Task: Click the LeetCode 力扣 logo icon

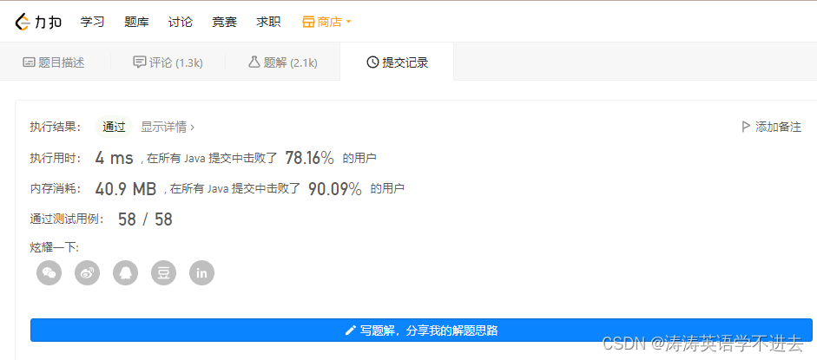Action: 23,22
